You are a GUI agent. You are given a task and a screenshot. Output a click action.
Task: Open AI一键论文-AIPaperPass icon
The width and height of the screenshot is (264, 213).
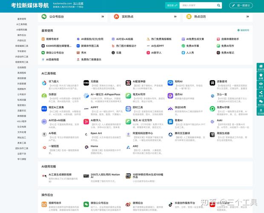tap(86, 96)
